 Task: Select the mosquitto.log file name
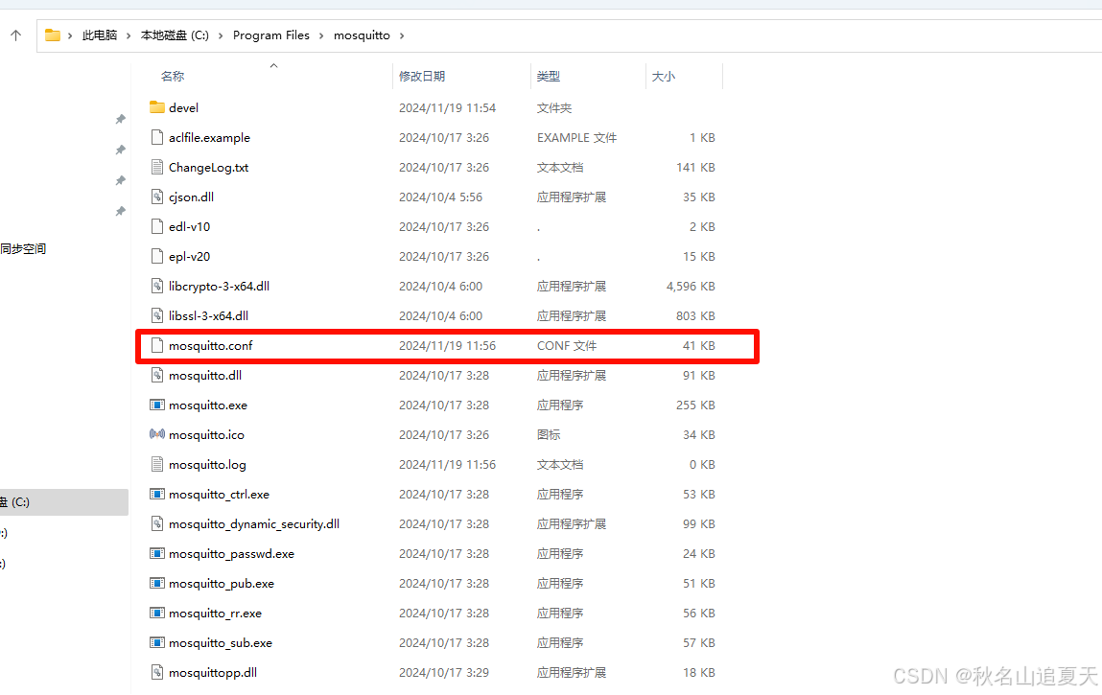coord(207,465)
